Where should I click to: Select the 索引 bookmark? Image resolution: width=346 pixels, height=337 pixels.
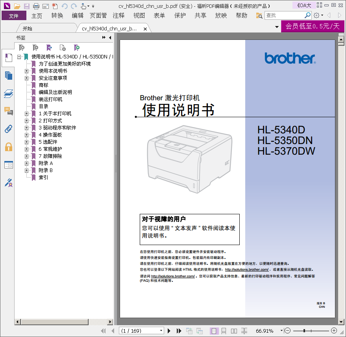[43, 178]
